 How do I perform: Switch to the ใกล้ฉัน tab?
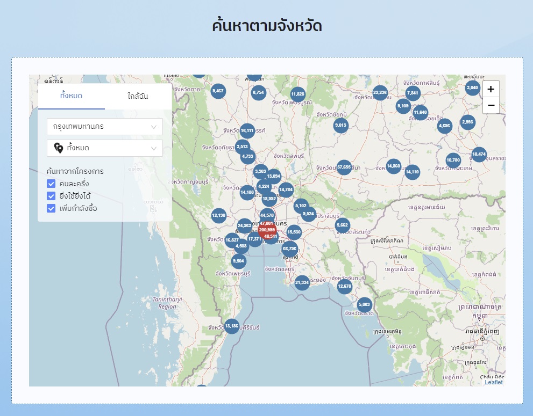pos(138,97)
